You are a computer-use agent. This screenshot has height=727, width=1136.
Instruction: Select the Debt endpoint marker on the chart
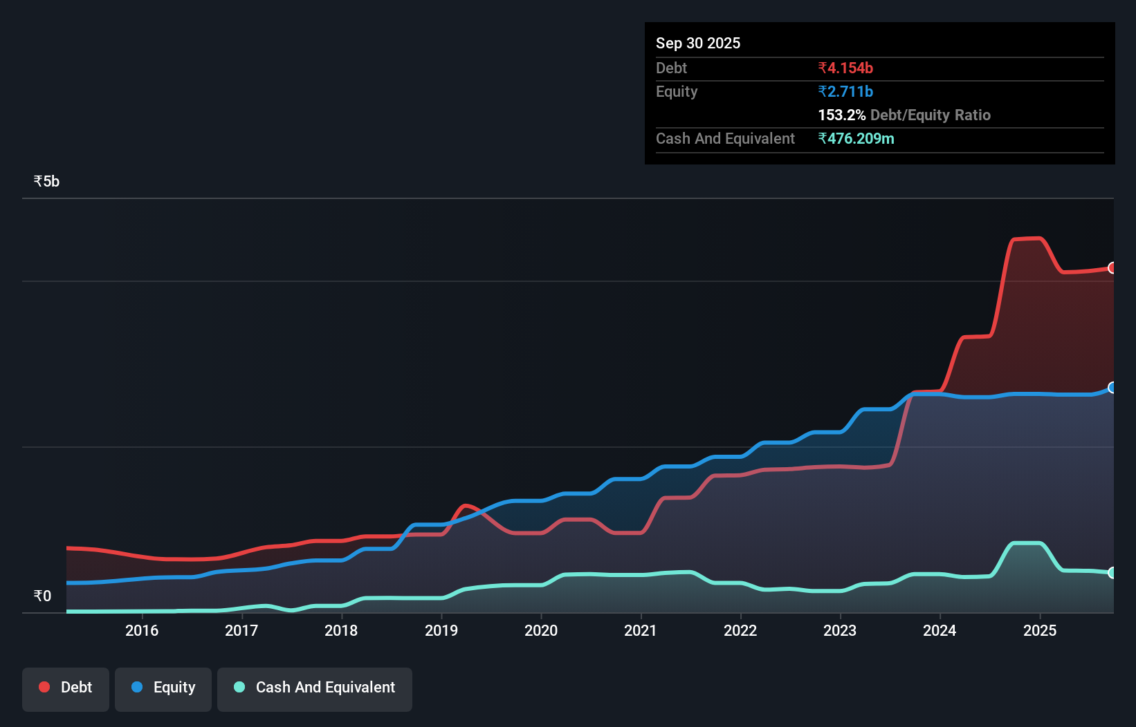coord(1112,268)
